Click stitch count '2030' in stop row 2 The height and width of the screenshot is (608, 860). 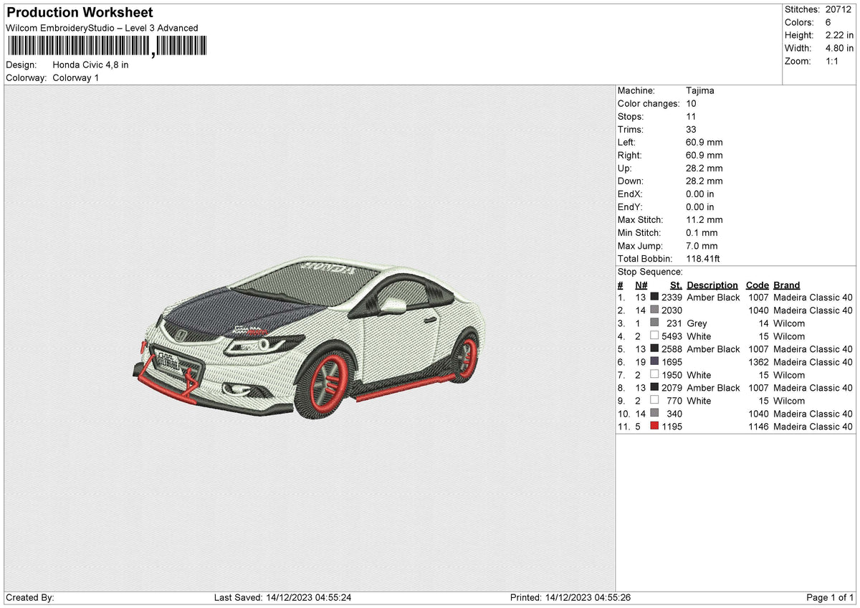(672, 310)
